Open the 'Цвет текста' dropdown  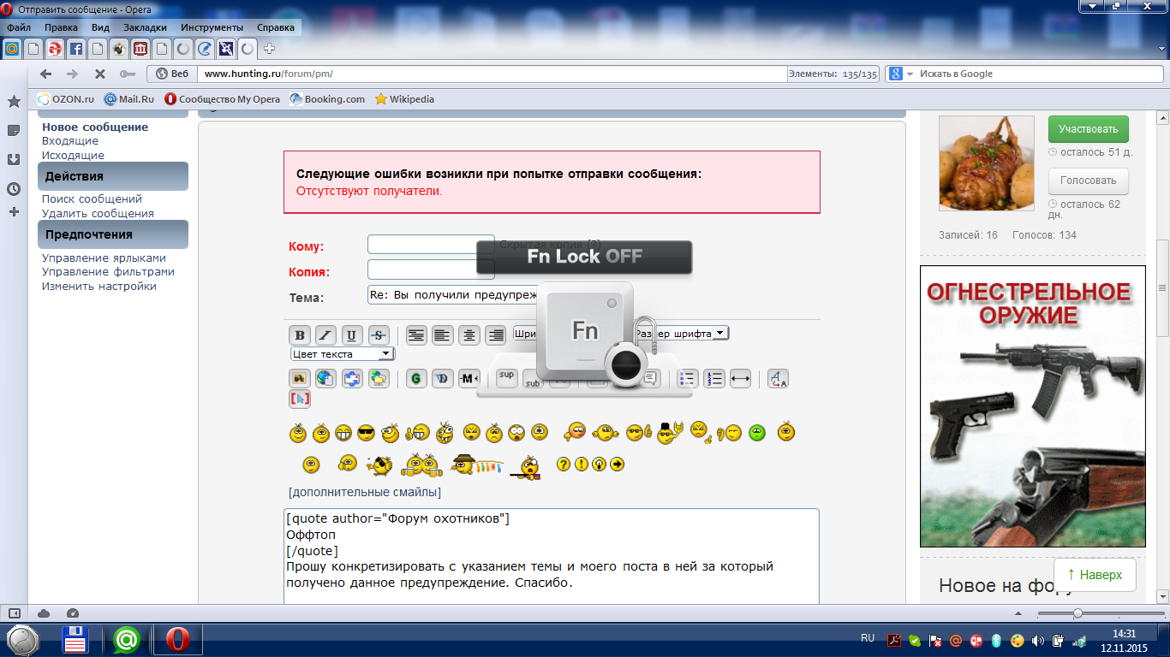[342, 354]
